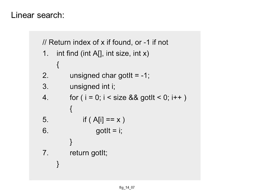Select the "if ( A[i] == x )" line
Screen dimensions: 254x190
click(x=104, y=120)
